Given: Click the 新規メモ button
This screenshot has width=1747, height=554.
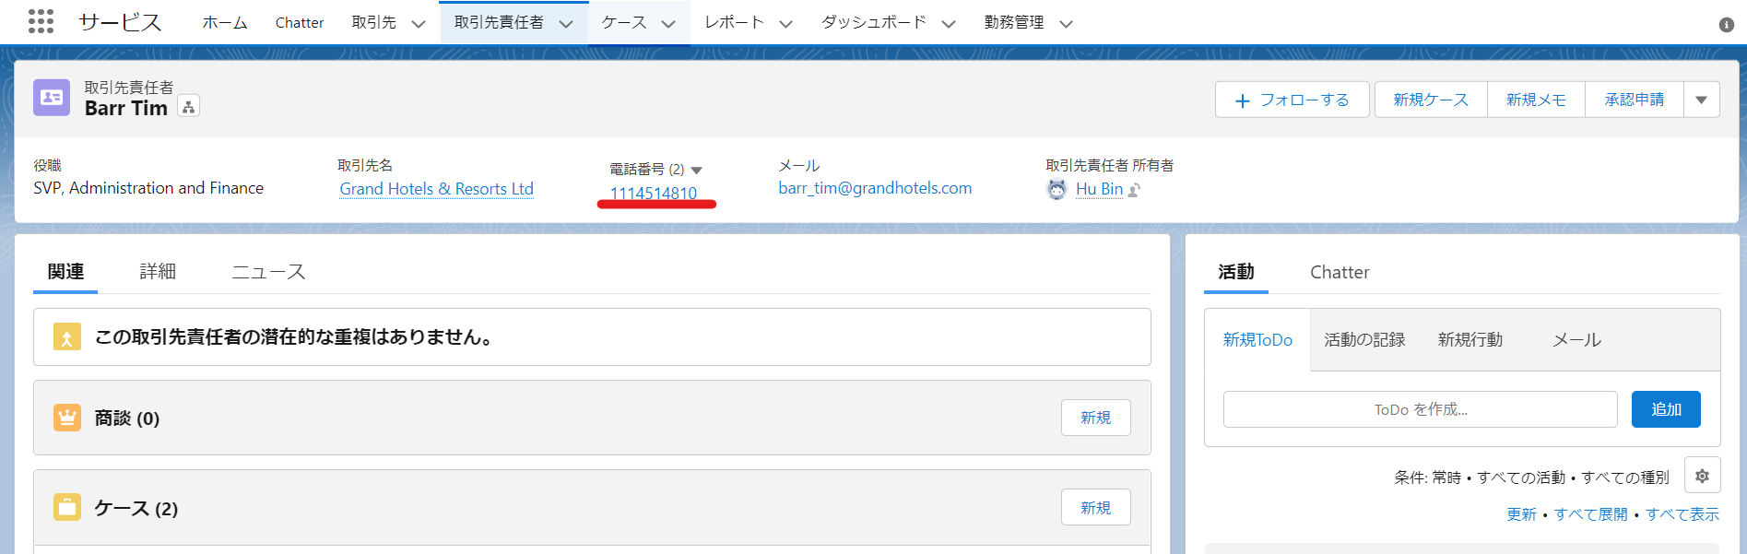Looking at the screenshot, I should pos(1536,100).
